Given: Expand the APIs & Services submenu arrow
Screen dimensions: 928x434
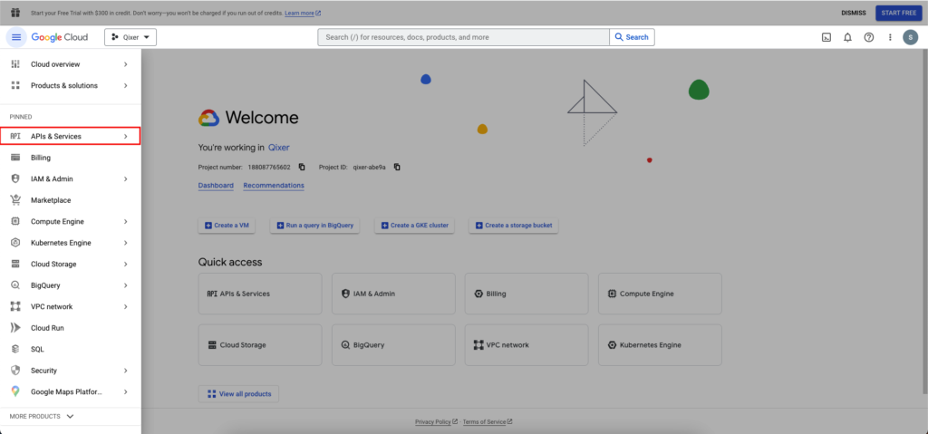Looking at the screenshot, I should pyautogui.click(x=125, y=136).
